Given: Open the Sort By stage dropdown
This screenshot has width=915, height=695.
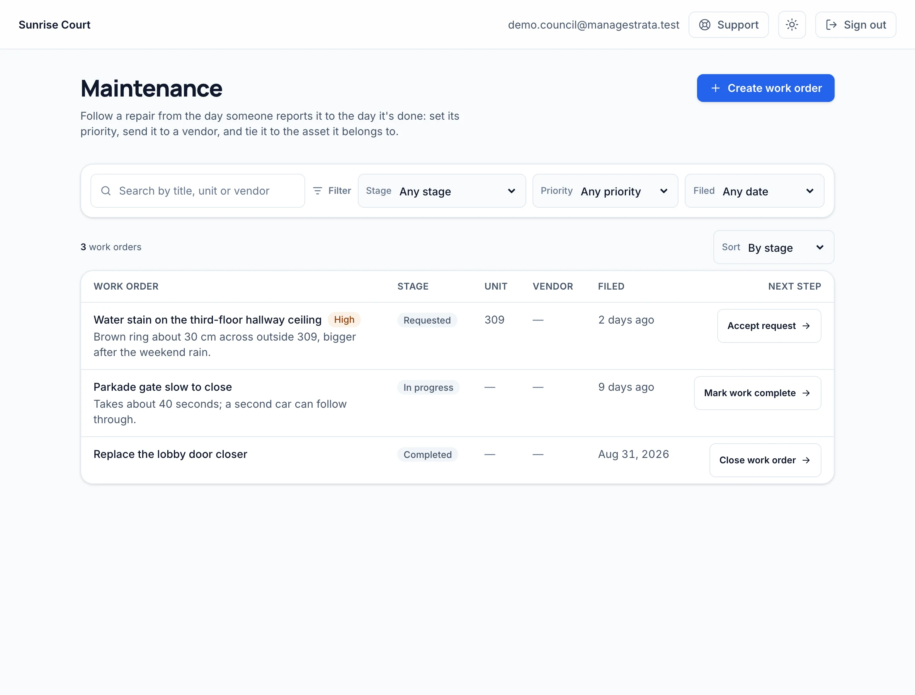Looking at the screenshot, I should 774,247.
